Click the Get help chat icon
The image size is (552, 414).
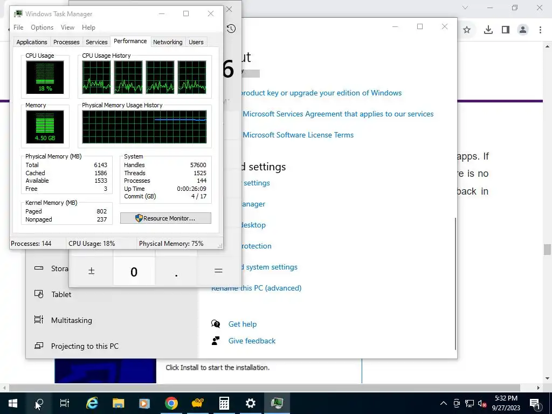pyautogui.click(x=216, y=324)
